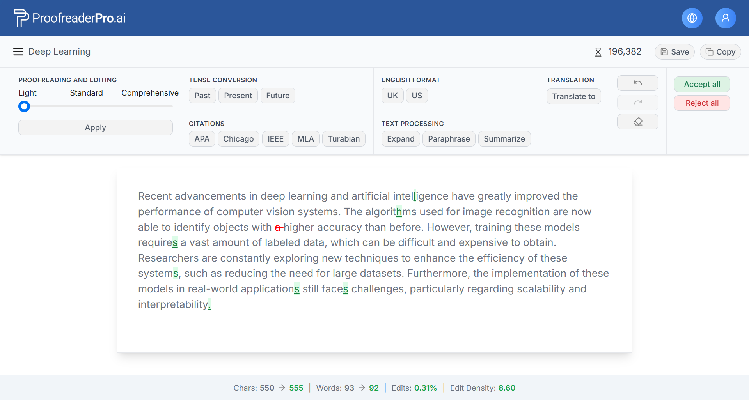Apply APA citation style

pos(202,139)
